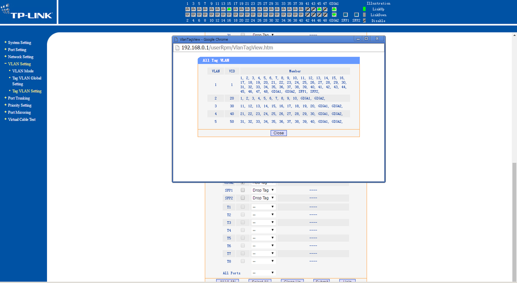Check the SFP2 port checkbox
The image size is (517, 283).
(x=242, y=198)
